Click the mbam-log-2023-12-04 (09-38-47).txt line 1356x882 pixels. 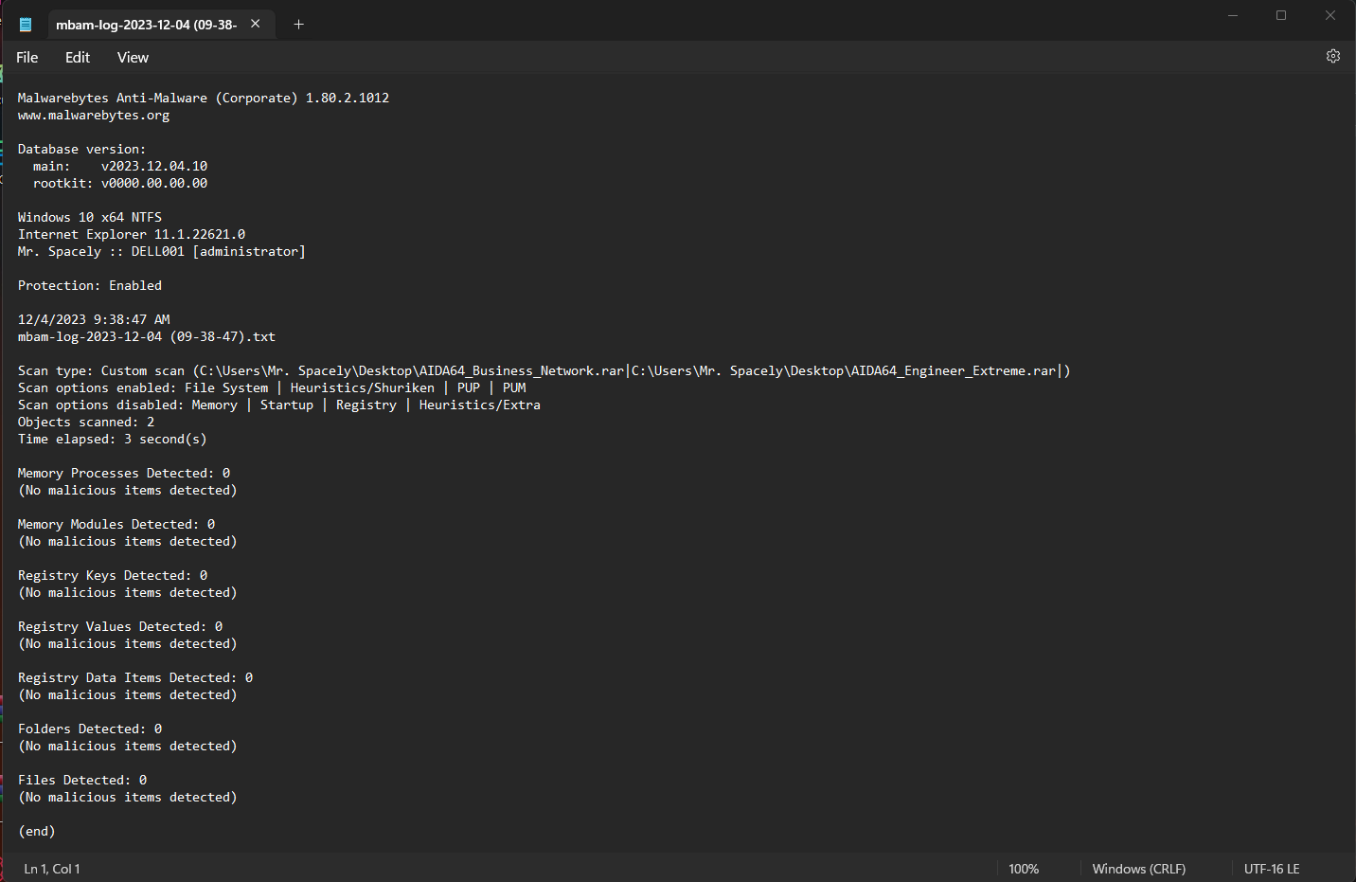(147, 337)
